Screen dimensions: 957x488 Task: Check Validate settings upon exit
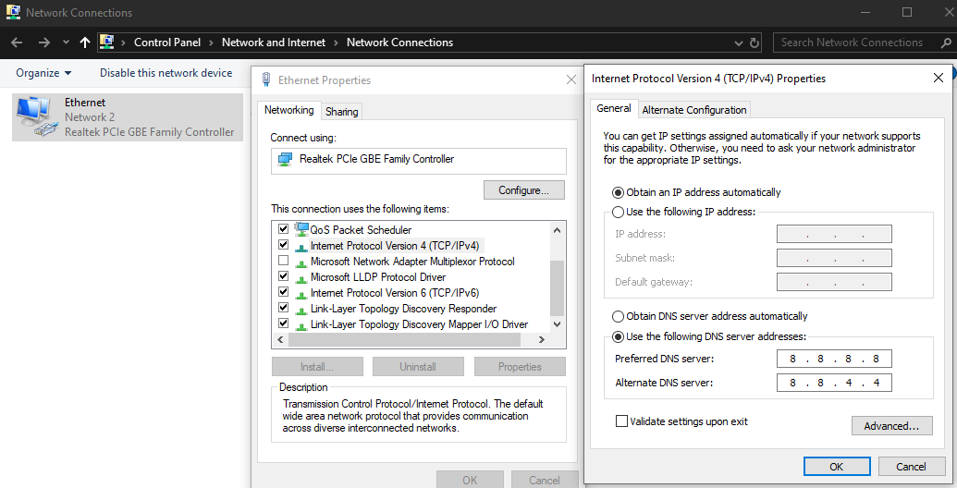coord(621,421)
